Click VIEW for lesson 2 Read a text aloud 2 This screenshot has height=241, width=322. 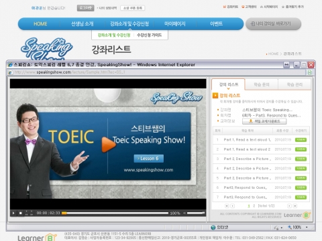[301, 149]
